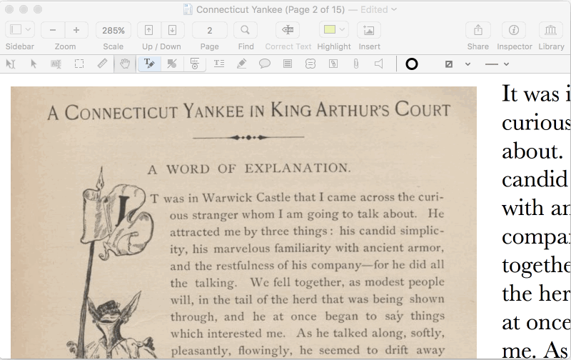Choose the Edit arrow tool
The height and width of the screenshot is (360, 571).
click(x=34, y=64)
